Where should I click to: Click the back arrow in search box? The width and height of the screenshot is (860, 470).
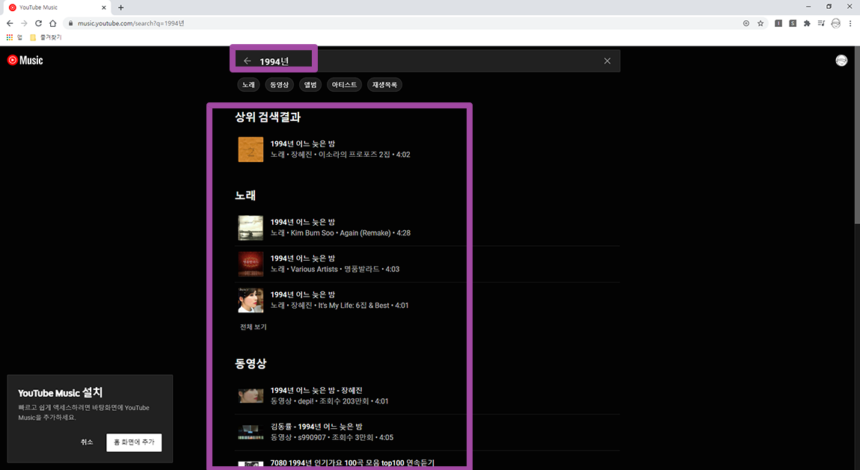248,61
